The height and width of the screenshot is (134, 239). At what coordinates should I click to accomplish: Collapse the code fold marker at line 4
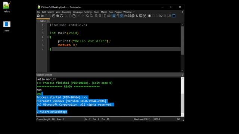pos(48,37)
